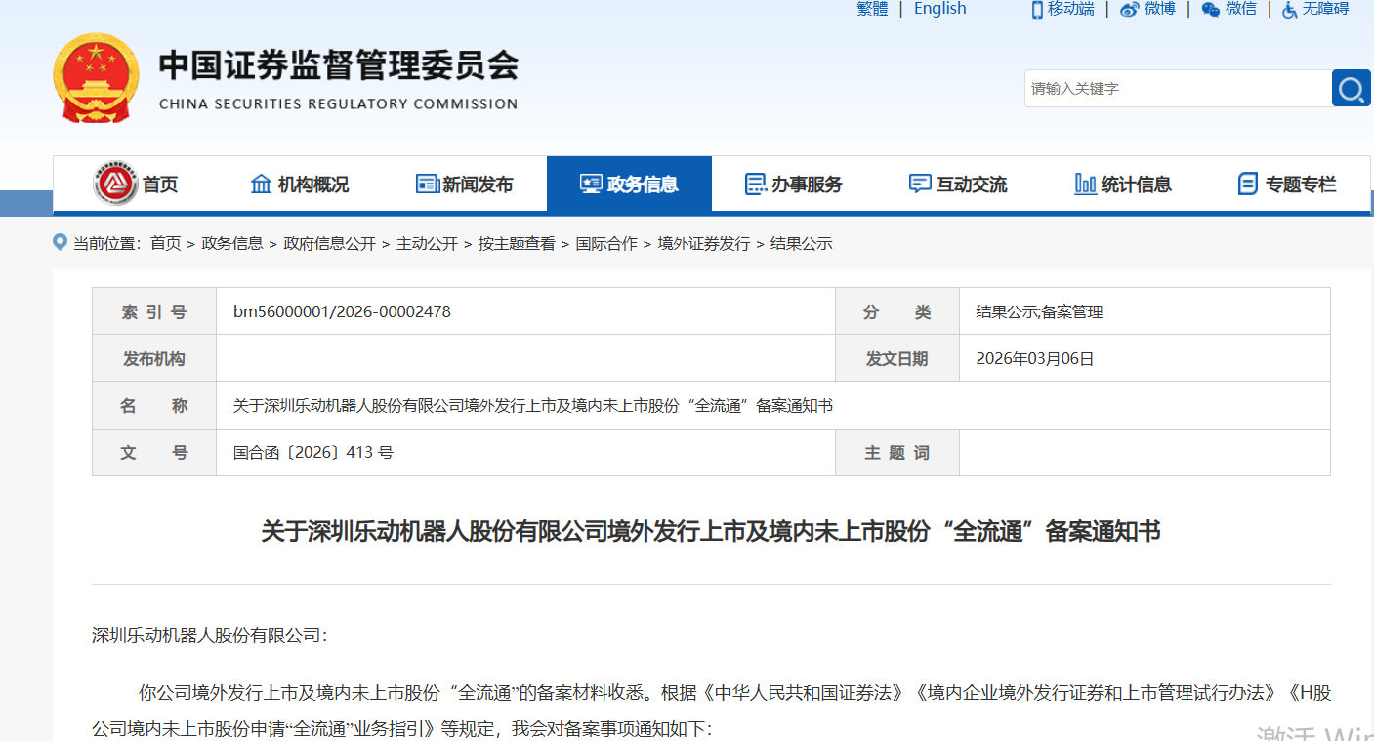Open the 机构概况 navigation tab

tap(300, 185)
